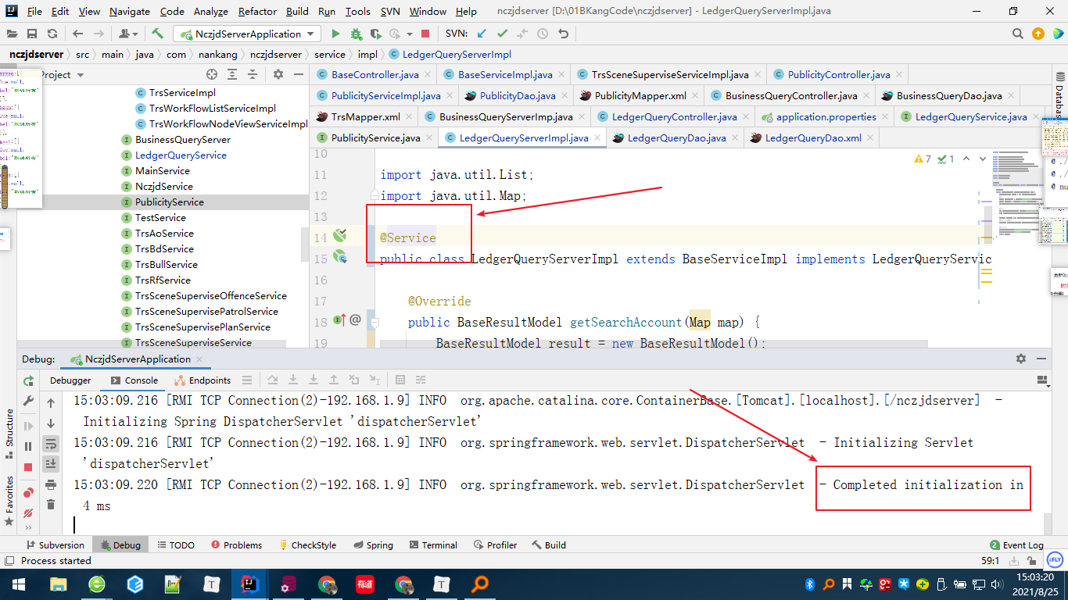
Task: Open the Refactor menu
Action: click(258, 11)
